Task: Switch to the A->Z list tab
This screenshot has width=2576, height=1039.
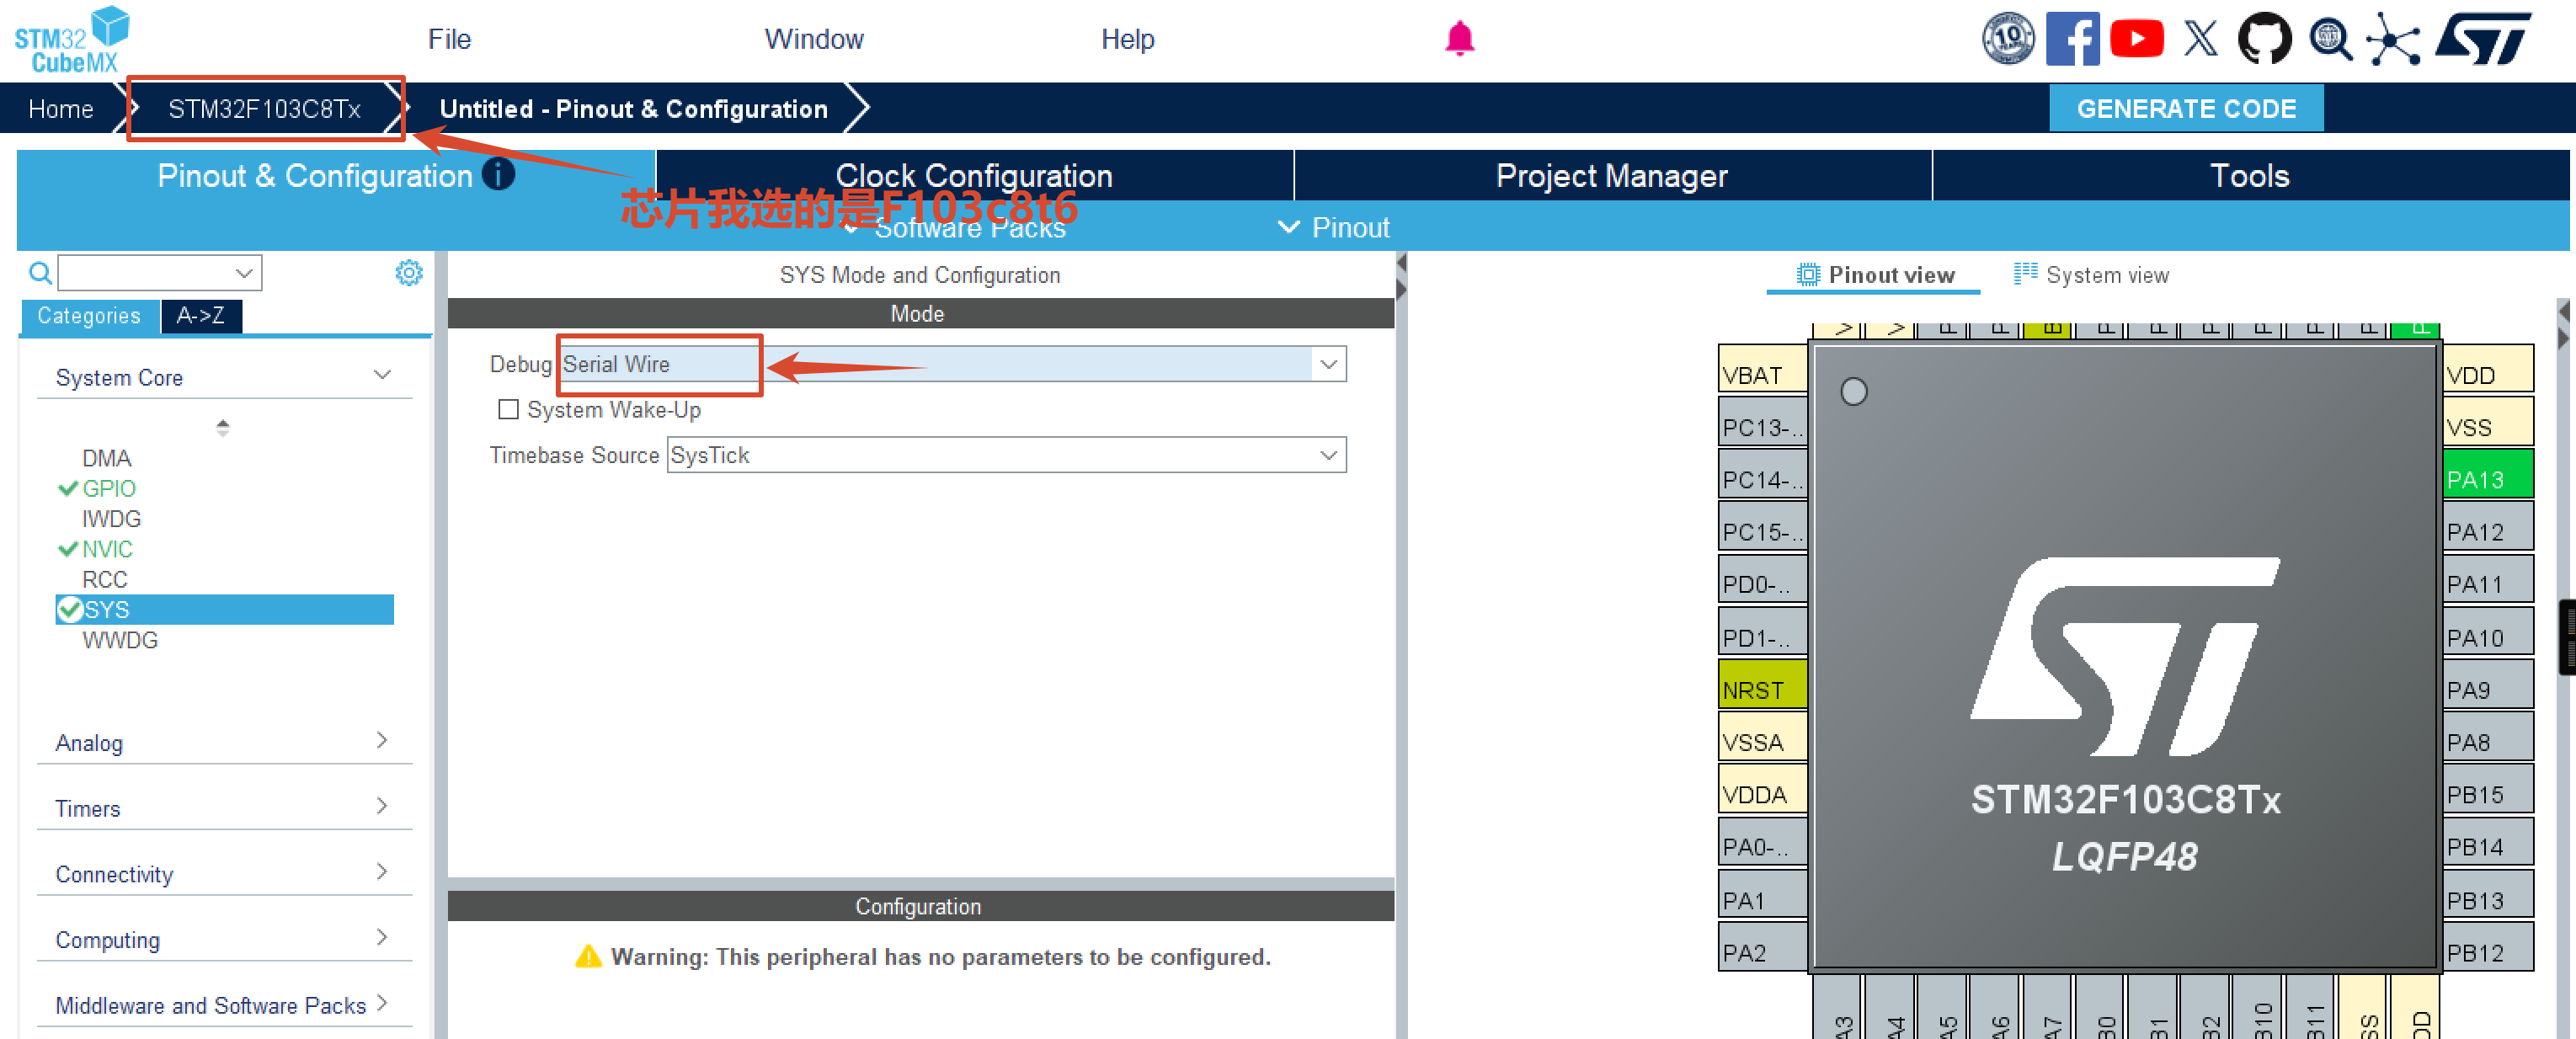Action: point(201,315)
